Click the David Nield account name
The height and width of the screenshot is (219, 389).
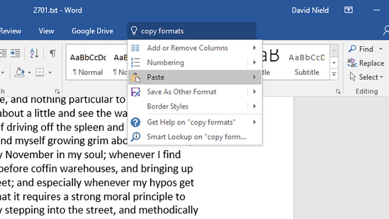click(x=310, y=10)
